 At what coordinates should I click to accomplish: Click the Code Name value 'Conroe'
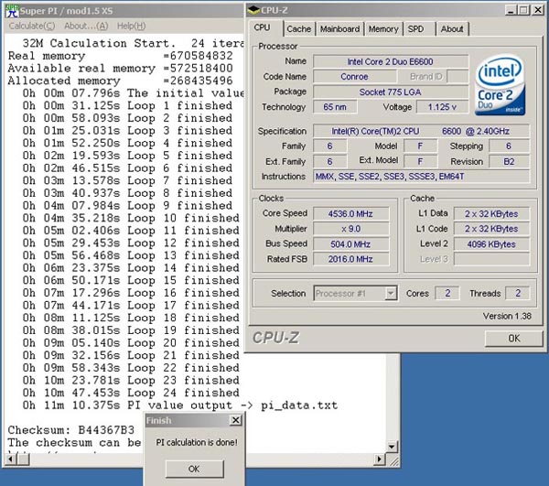click(x=355, y=76)
